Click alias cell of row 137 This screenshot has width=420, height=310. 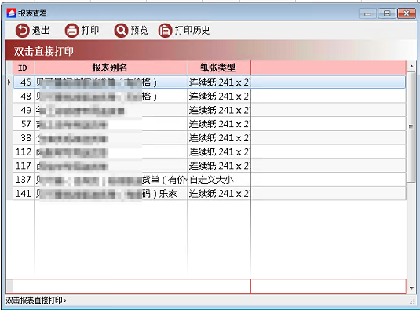[x=111, y=180]
